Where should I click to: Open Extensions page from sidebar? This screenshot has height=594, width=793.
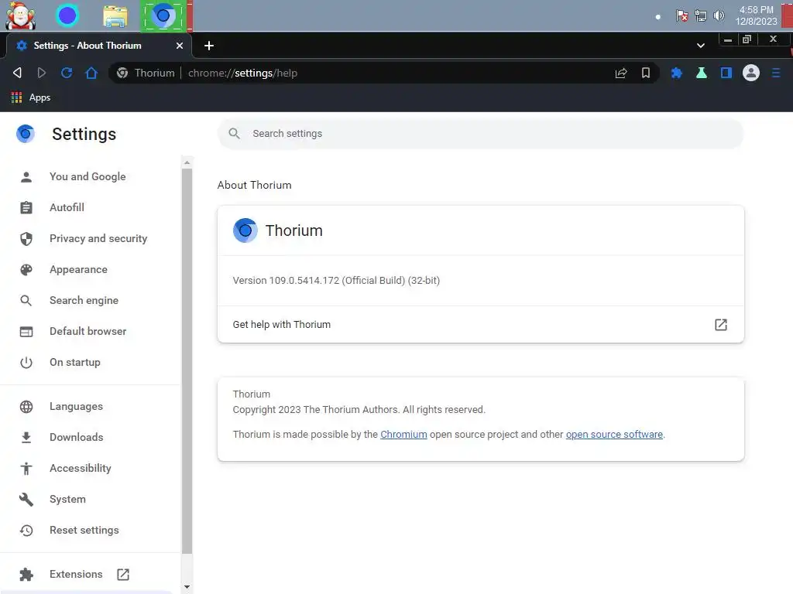(76, 575)
